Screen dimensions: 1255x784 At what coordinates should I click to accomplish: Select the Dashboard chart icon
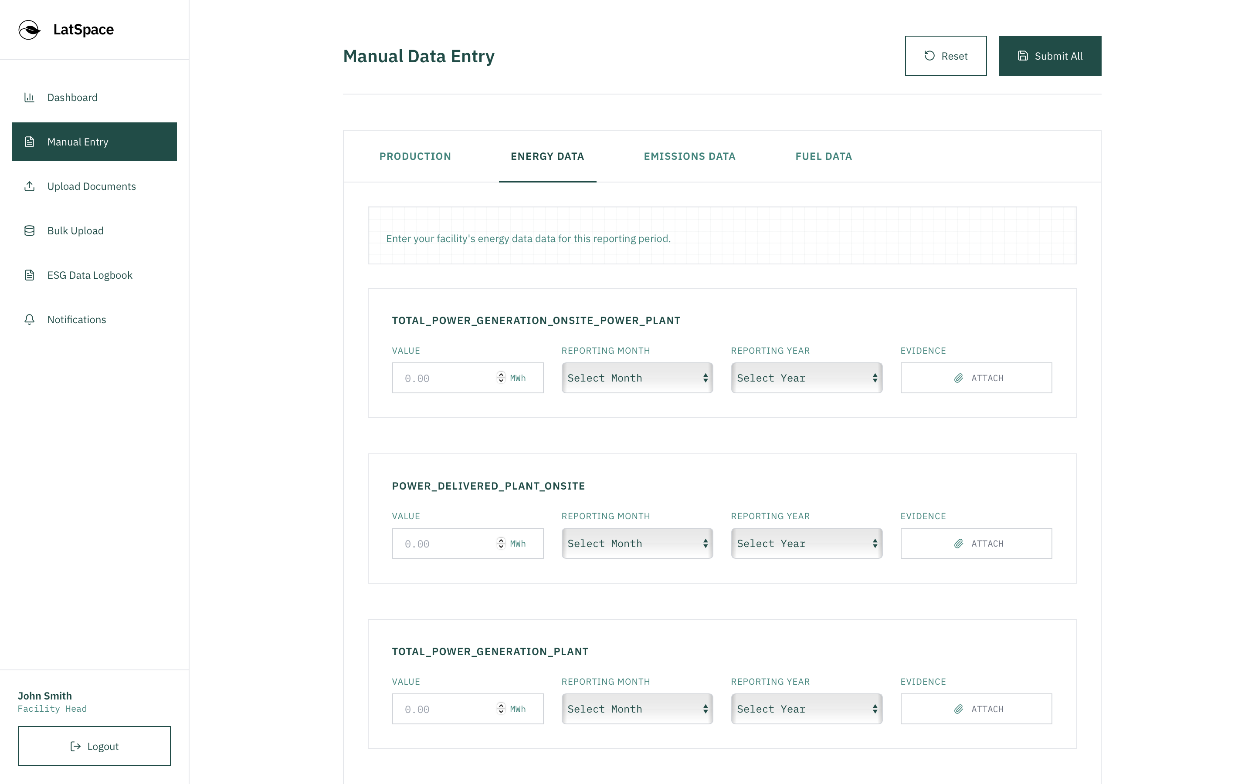pyautogui.click(x=30, y=98)
